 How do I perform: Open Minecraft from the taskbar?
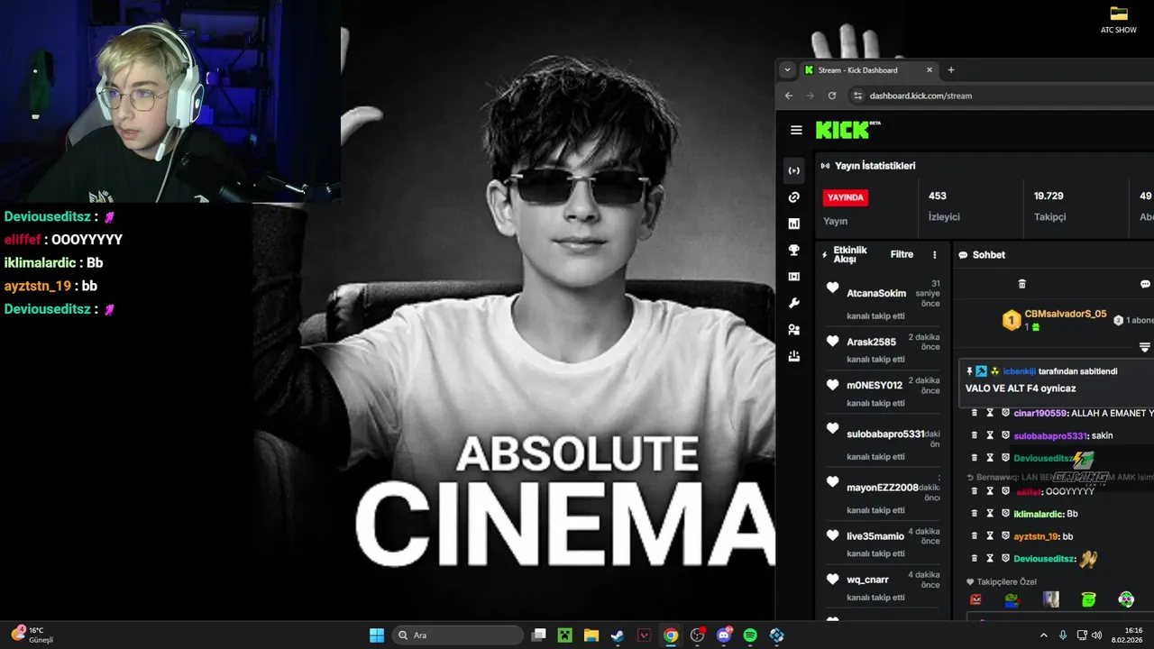(x=564, y=635)
